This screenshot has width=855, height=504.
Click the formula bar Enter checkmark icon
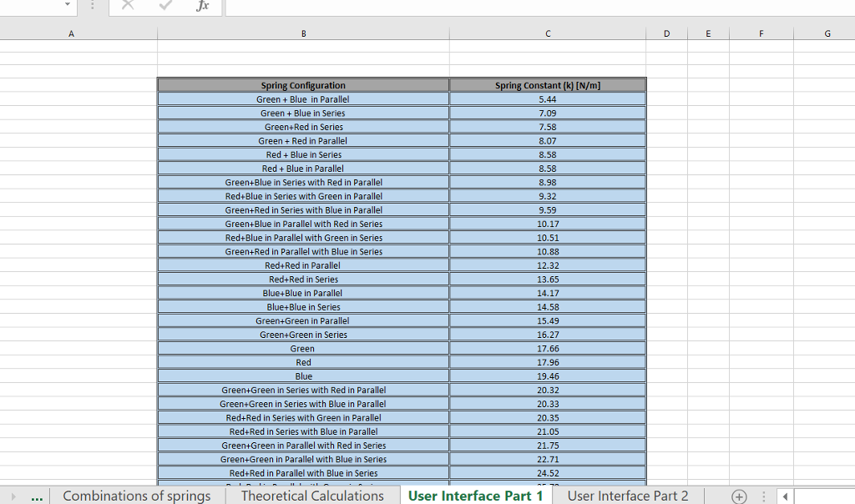(x=165, y=5)
